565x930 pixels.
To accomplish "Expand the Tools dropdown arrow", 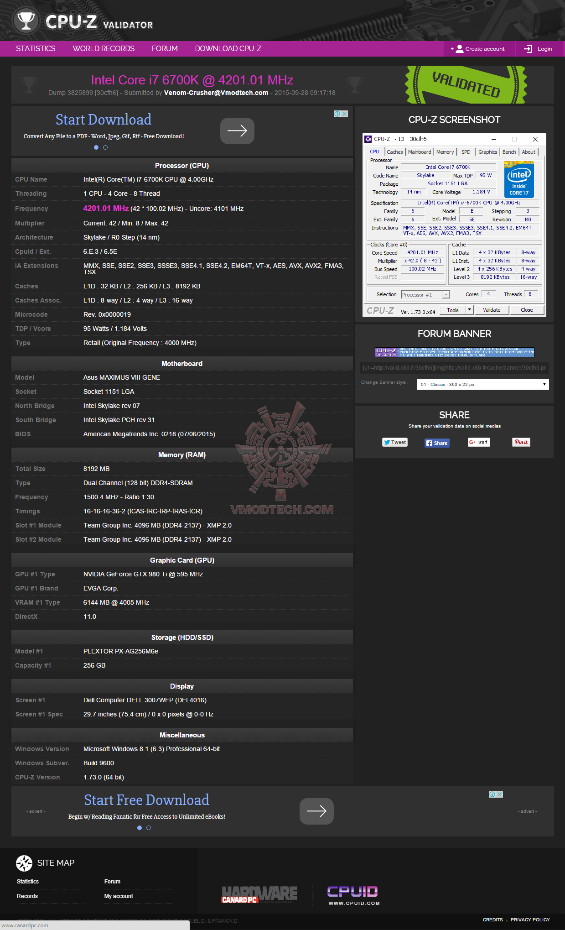I will pyautogui.click(x=469, y=310).
